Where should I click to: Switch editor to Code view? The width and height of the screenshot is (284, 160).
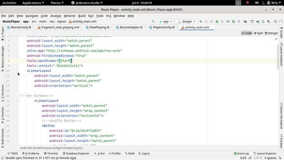pos(247,33)
